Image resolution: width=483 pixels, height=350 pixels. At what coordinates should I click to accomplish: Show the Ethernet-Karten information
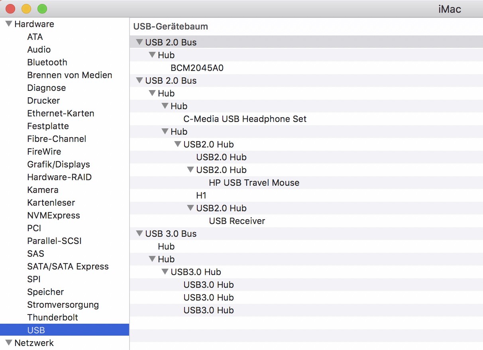pos(61,114)
